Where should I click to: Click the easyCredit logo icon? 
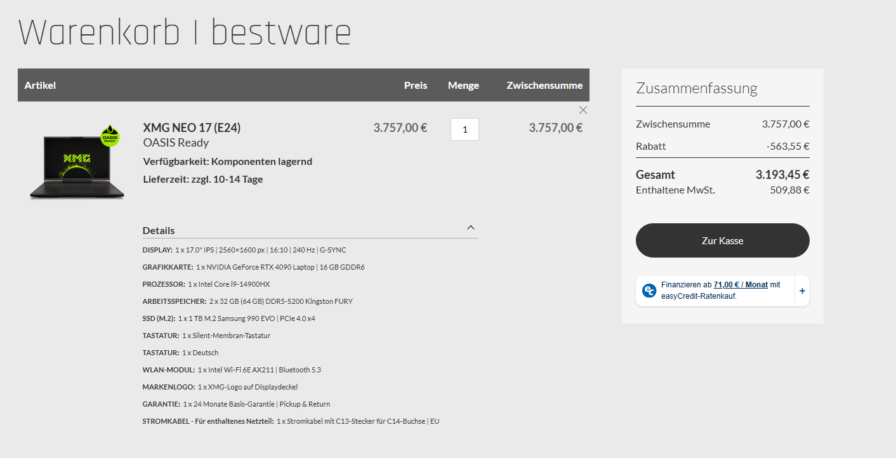[x=649, y=291]
